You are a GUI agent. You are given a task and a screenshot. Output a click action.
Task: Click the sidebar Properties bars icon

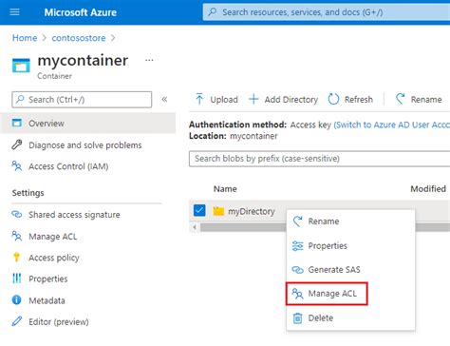click(17, 279)
